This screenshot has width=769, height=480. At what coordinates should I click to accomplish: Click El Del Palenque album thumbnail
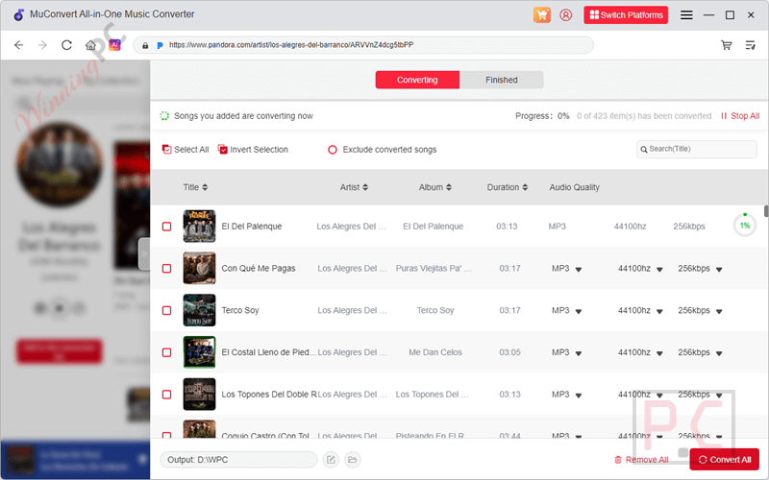[199, 226]
